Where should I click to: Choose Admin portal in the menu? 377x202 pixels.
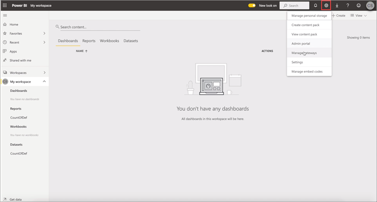point(301,43)
